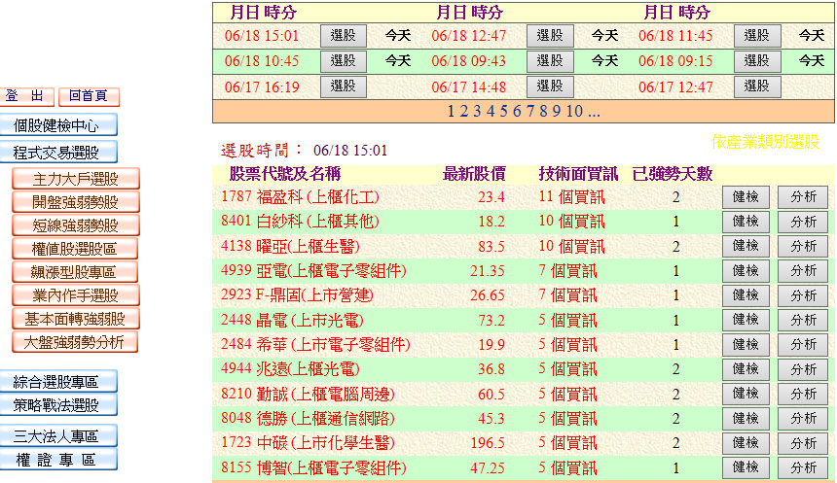Screen dimensions: 837x483
Task: Click 選股 button for 06/18 11:45
Action: [757, 36]
